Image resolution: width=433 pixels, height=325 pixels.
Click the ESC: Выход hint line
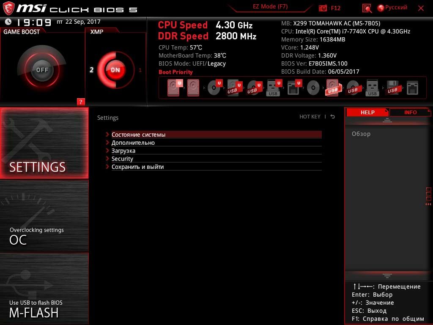pyautogui.click(x=369, y=311)
